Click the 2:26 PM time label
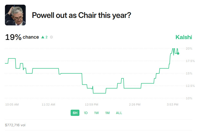Viewport: 197px width, 133px height. pos(134,104)
